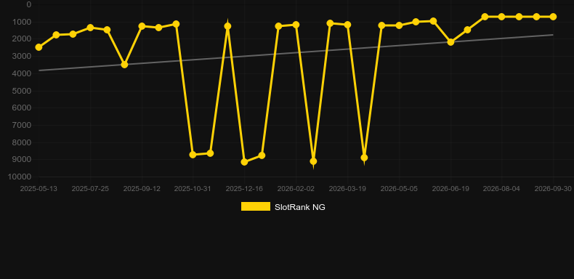
Task: Select the data point above 2026-06-19
Action: 450,42
